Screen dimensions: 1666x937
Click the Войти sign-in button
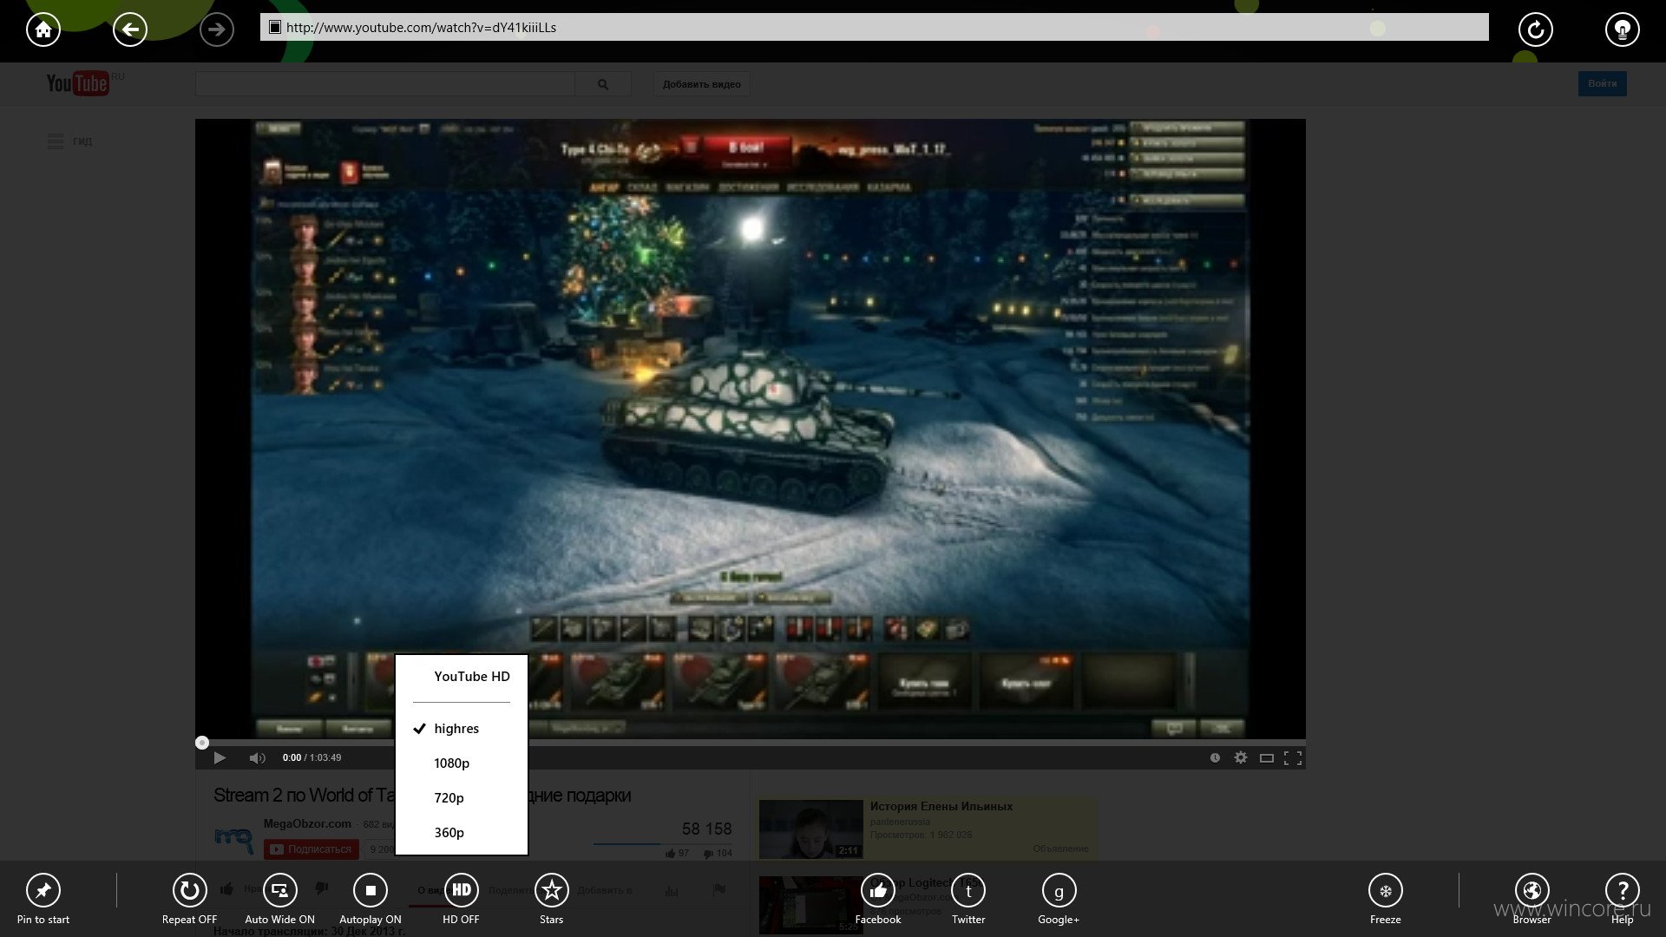pos(1603,83)
